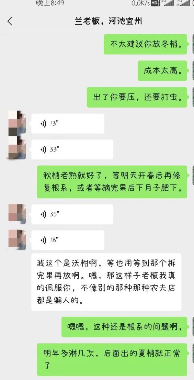Play the 33-second voice message
This screenshot has height=380, width=194.
pos(72,149)
